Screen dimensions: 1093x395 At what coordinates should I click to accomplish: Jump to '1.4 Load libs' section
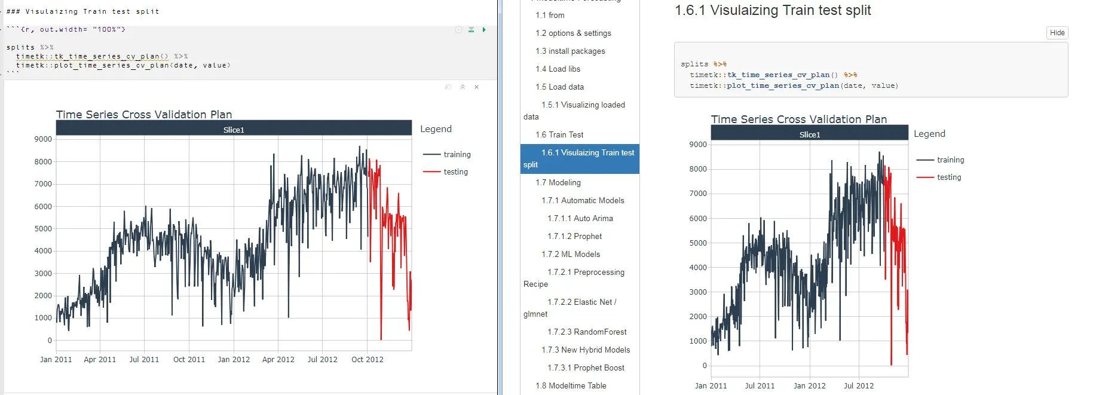point(558,69)
